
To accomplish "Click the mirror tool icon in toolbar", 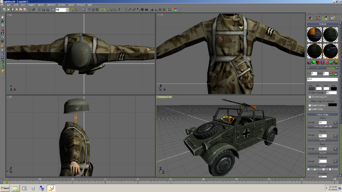I will tap(142, 10).
